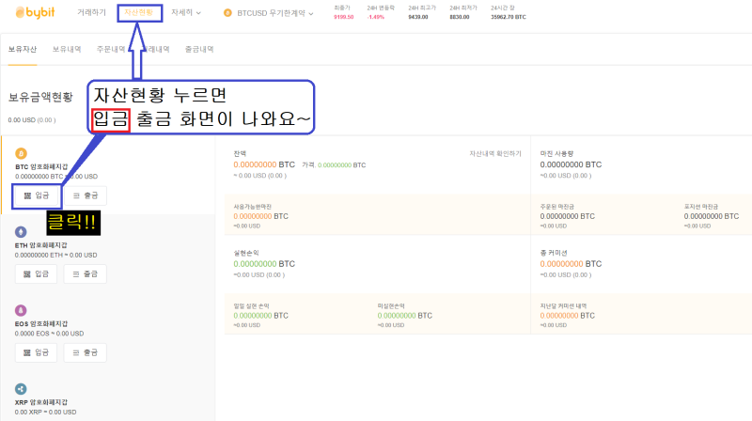Screen dimensions: 752x421
Task: Click the 실현손익 BTC value
Action: click(x=264, y=264)
